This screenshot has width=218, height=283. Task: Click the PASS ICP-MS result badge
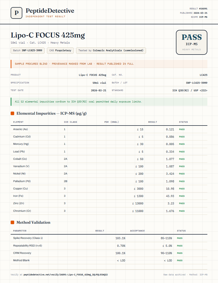coord(191,42)
